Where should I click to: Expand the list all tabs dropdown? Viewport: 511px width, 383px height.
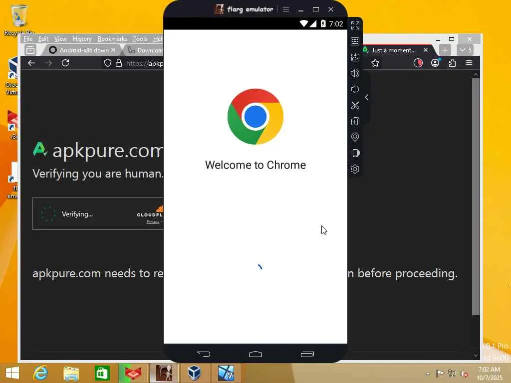(466, 50)
